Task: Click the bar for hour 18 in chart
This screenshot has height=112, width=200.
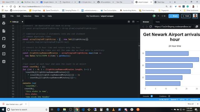Action: 167,53
